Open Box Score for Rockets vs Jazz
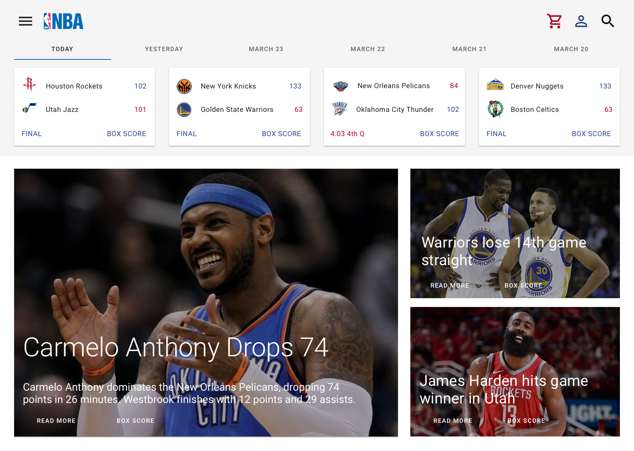The image size is (634, 451). (126, 134)
